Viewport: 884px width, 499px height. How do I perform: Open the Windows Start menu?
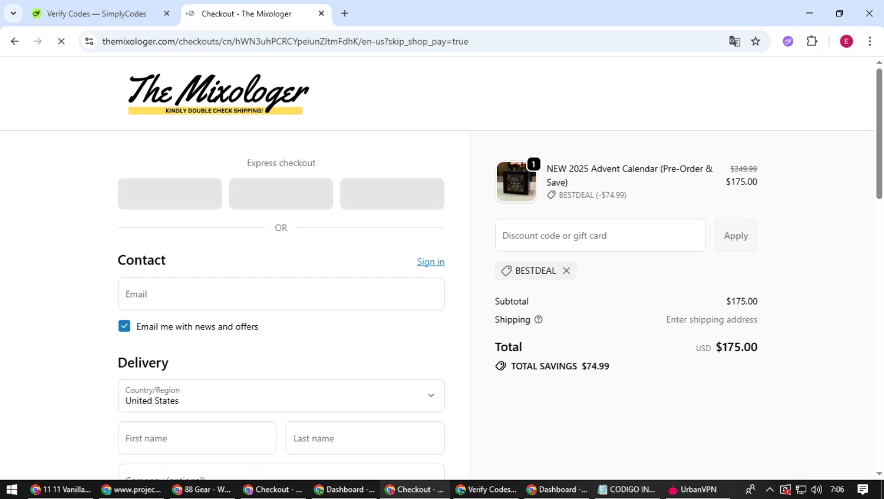(x=12, y=490)
